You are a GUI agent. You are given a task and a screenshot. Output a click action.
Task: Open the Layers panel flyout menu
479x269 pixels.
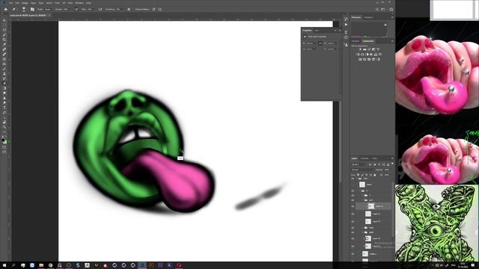click(392, 158)
